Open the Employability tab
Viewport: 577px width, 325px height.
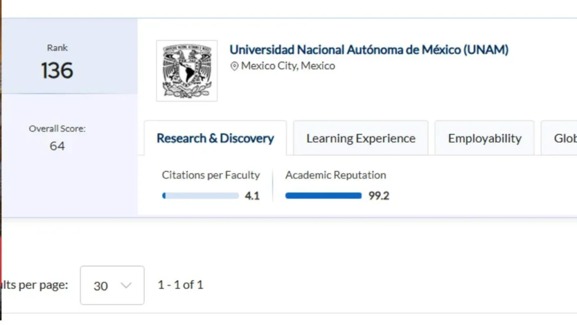point(484,138)
